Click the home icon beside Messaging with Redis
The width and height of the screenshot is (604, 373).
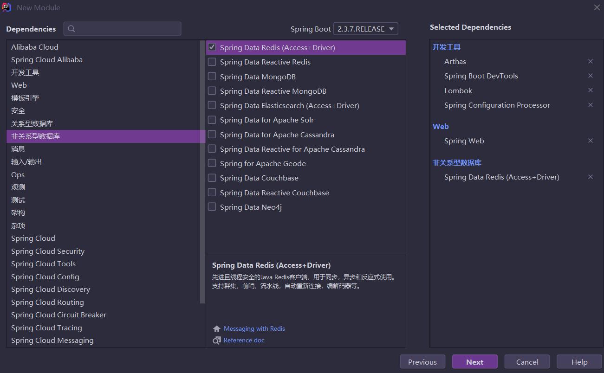(x=217, y=328)
